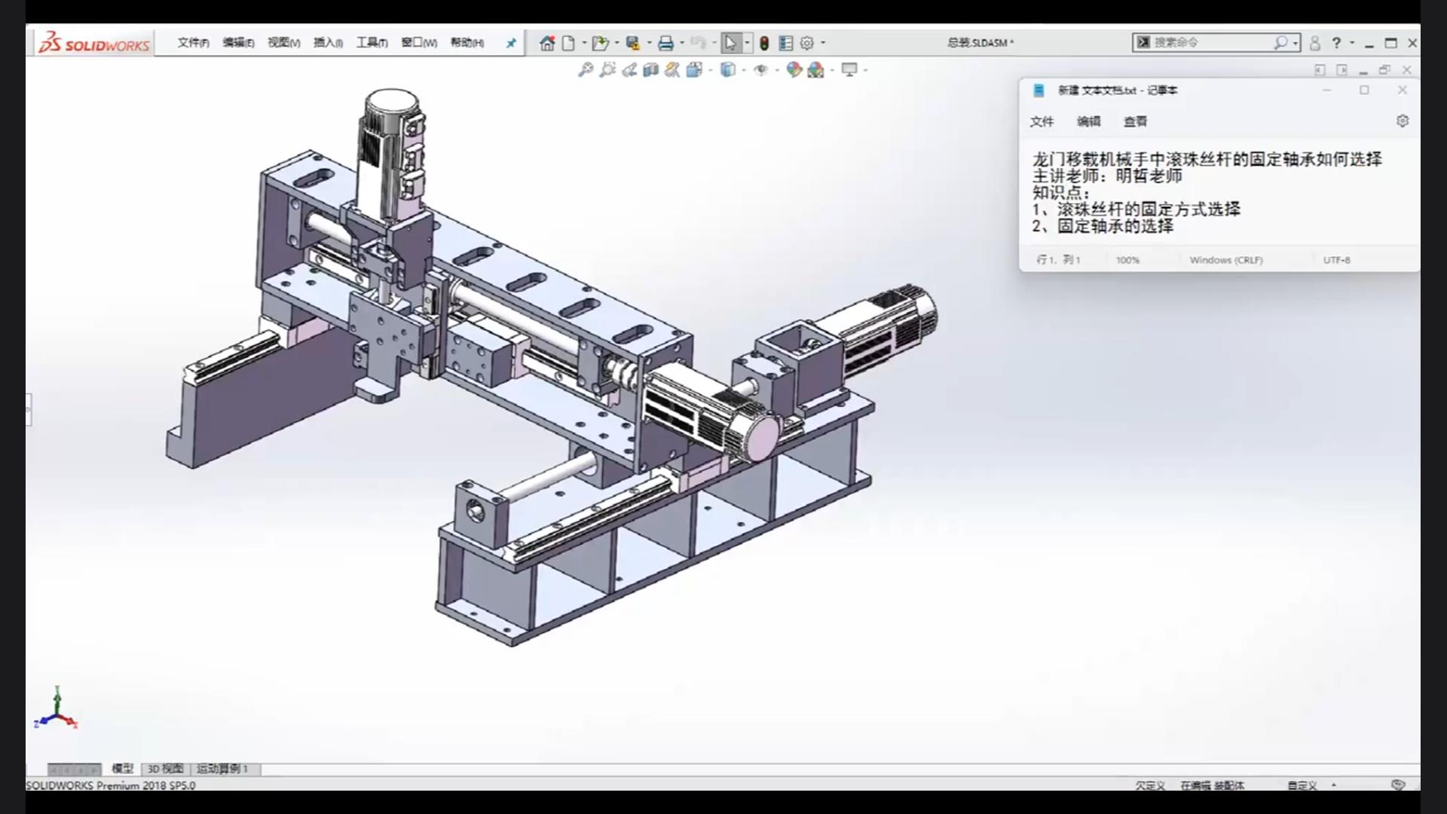Viewport: 1447px width, 814px height.
Task: Click the Apply Scene icon
Action: point(815,70)
